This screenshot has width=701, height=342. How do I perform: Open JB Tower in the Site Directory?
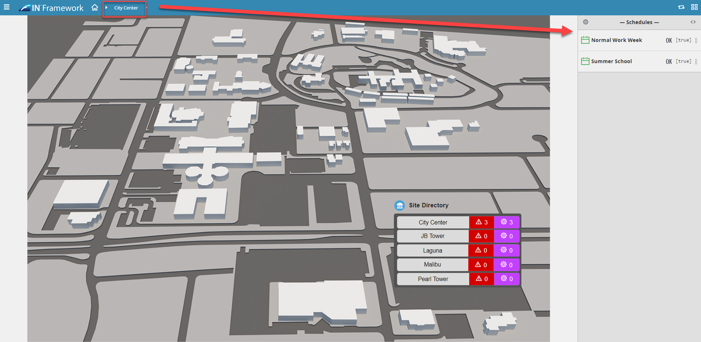(433, 236)
